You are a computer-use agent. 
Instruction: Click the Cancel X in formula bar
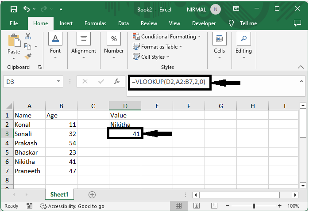(85, 81)
